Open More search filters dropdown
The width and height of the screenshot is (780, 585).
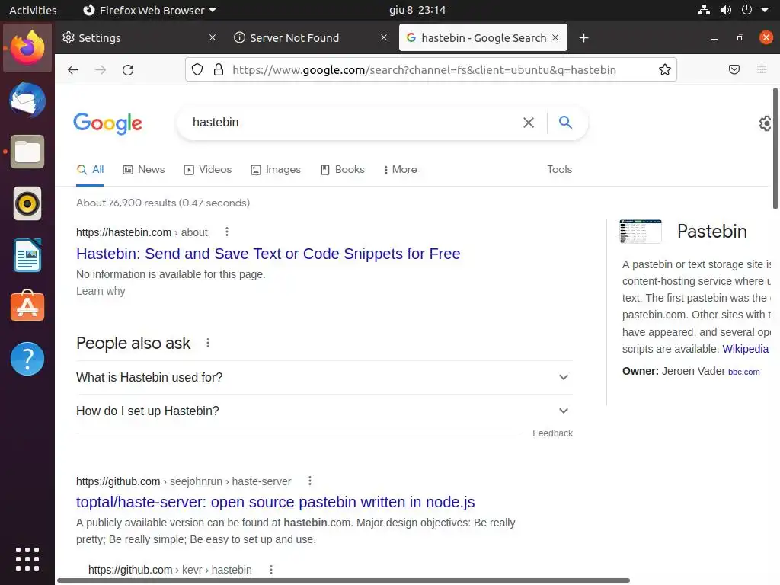401,170
